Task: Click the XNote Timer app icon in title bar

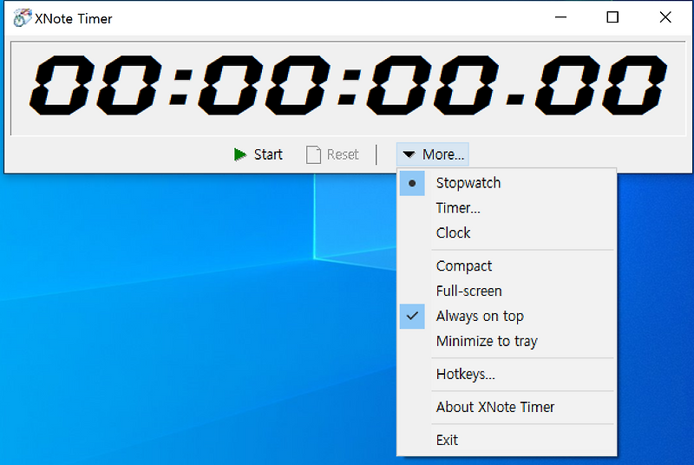Action: (x=21, y=18)
